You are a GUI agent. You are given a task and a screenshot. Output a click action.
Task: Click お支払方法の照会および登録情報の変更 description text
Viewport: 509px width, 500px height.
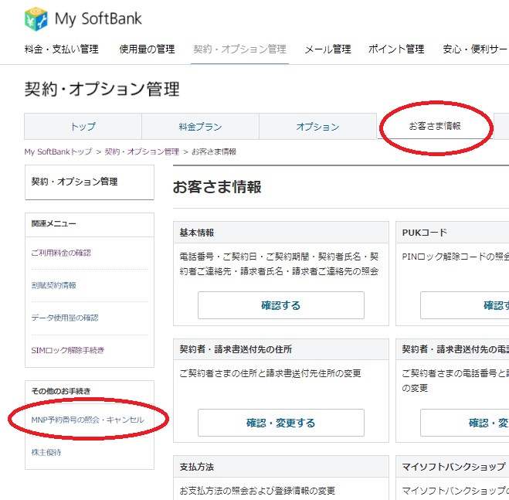257,491
